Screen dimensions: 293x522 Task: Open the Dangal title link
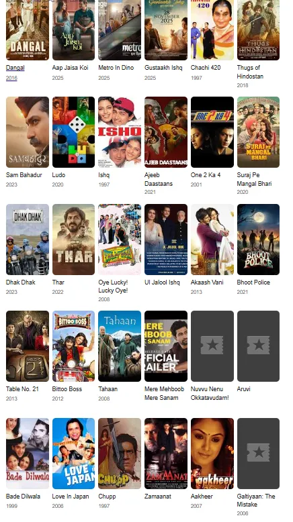(x=15, y=68)
